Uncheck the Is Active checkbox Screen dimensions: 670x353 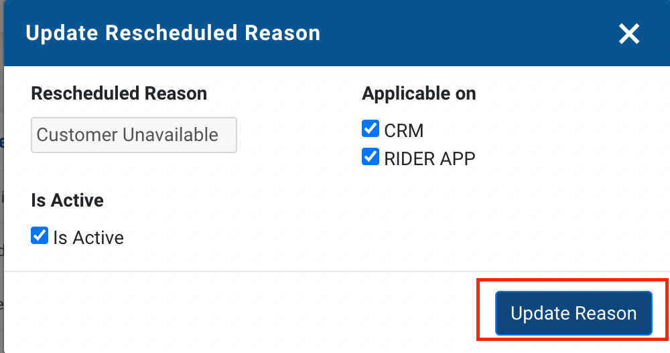40,236
